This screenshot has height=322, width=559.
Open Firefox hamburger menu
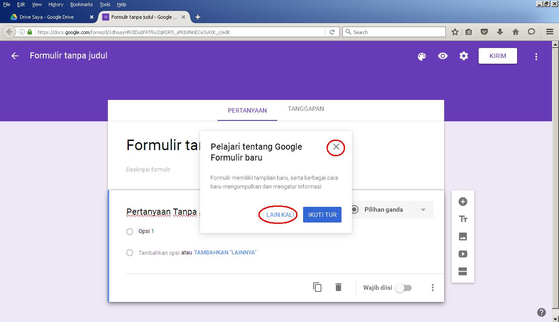tap(550, 32)
